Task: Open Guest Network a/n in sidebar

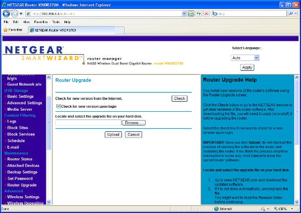Action: tap(24, 84)
